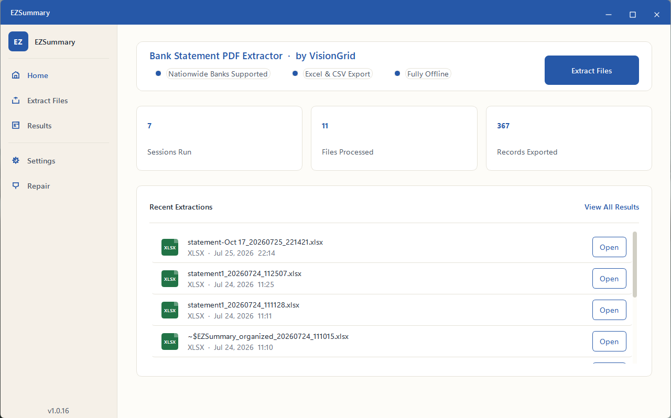
Task: Click the date Jul 25, 2026 22:14
Action: click(244, 253)
